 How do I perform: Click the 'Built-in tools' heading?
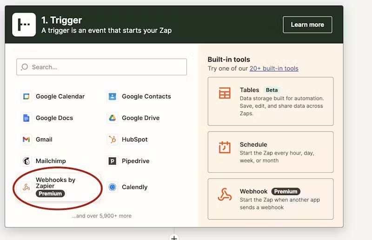click(229, 59)
